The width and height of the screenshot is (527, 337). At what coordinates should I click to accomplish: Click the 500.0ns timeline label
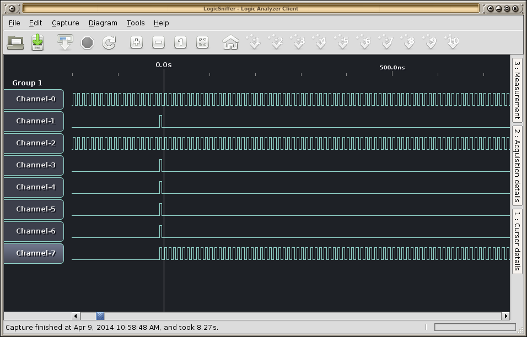click(392, 68)
